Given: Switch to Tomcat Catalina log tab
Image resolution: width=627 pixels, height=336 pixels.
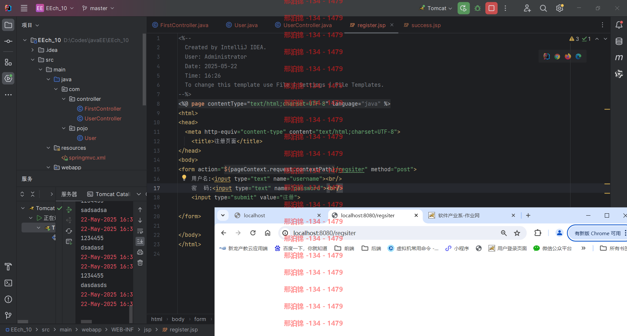Looking at the screenshot, I should click(109, 194).
